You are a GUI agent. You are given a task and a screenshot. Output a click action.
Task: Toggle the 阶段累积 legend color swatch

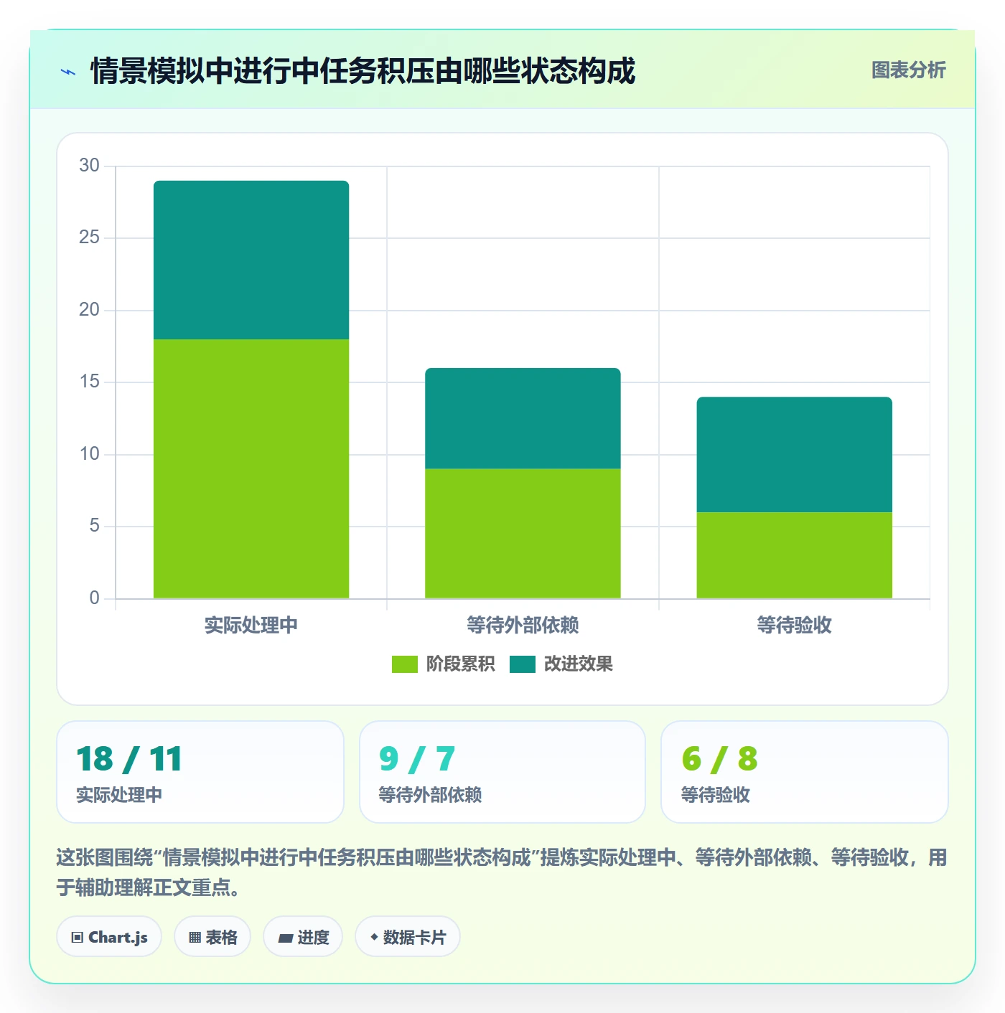pos(404,664)
